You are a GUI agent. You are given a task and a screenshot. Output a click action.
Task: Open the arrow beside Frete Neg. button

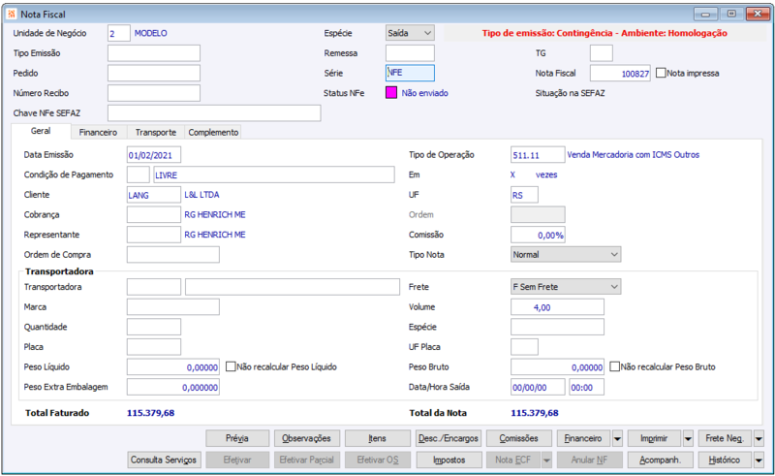point(759,438)
